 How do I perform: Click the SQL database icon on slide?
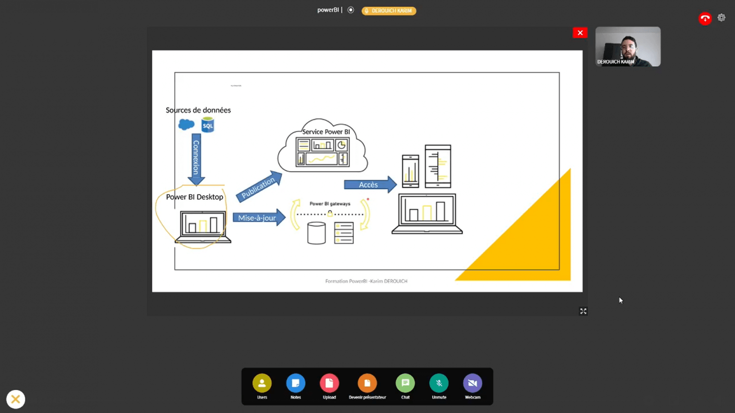pyautogui.click(x=208, y=124)
